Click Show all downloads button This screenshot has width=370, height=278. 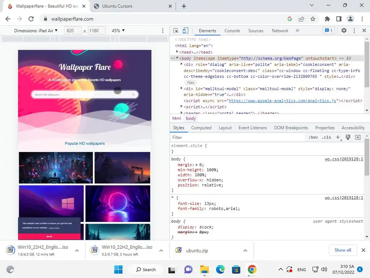click(x=343, y=250)
